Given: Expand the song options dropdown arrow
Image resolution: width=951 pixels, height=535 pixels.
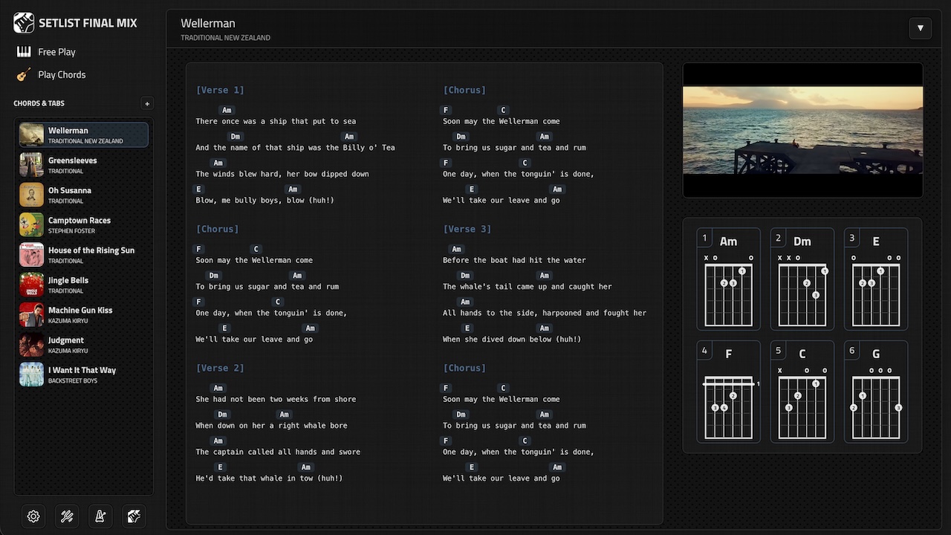Looking at the screenshot, I should pyautogui.click(x=920, y=28).
